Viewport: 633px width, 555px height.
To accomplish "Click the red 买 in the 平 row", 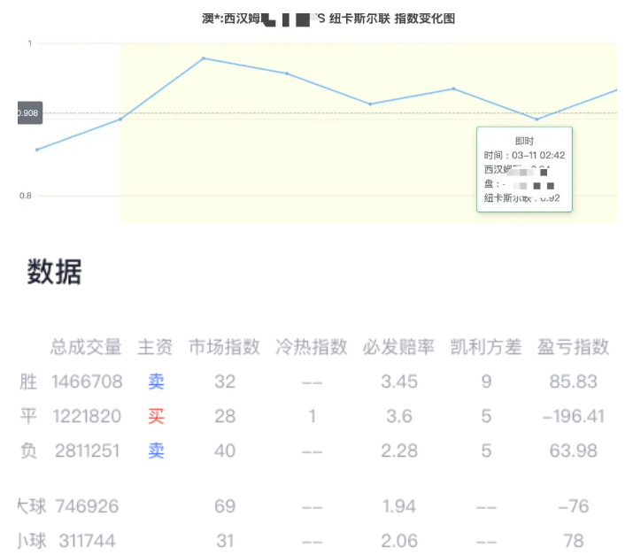I will (x=156, y=416).
